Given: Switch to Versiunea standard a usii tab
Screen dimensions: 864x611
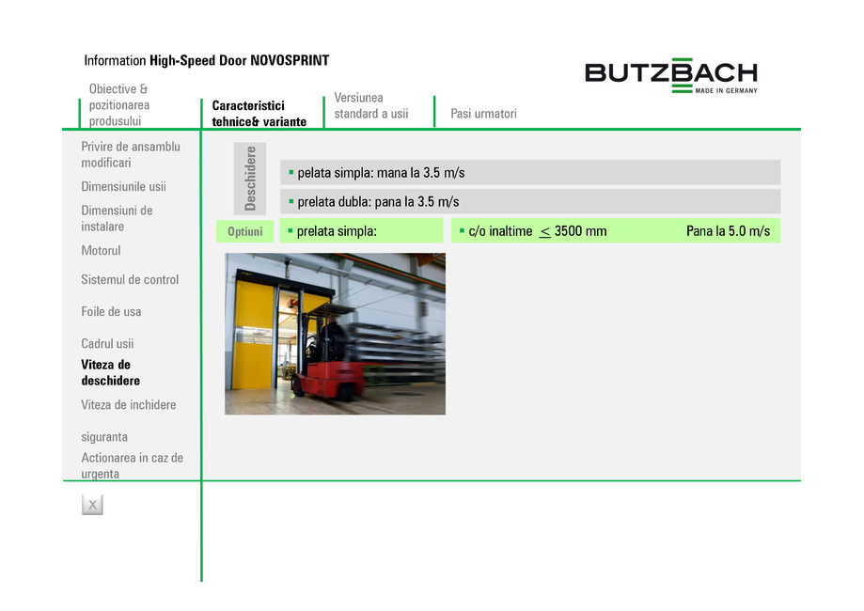Looking at the screenshot, I should click(371, 105).
